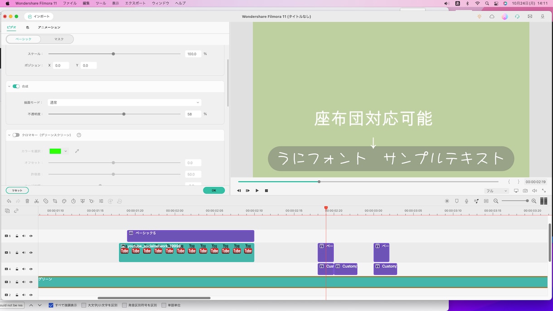Open chroma key help question mark
Image resolution: width=553 pixels, height=311 pixels.
[79, 135]
